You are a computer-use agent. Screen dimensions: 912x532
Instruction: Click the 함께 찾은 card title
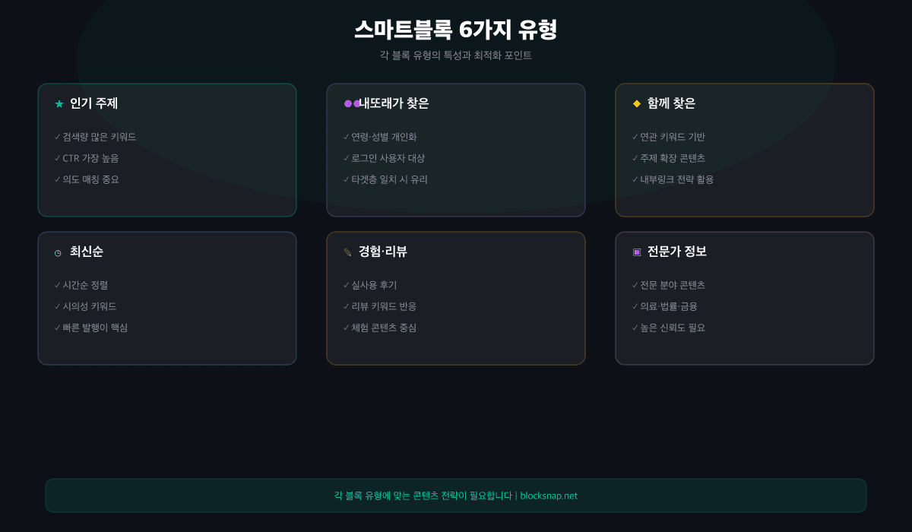pos(671,103)
